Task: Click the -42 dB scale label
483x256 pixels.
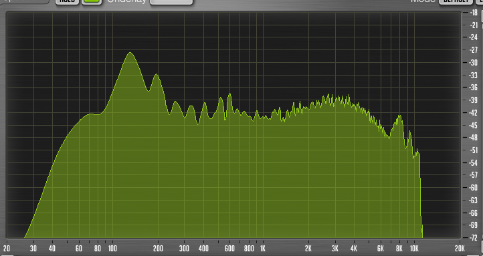Action: (474, 112)
